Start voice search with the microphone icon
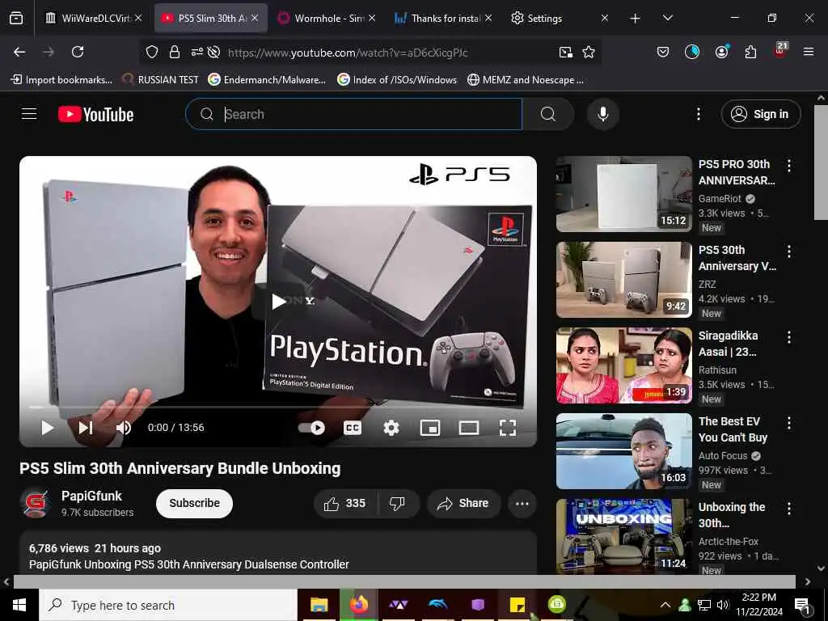The image size is (828, 621). [x=602, y=114]
